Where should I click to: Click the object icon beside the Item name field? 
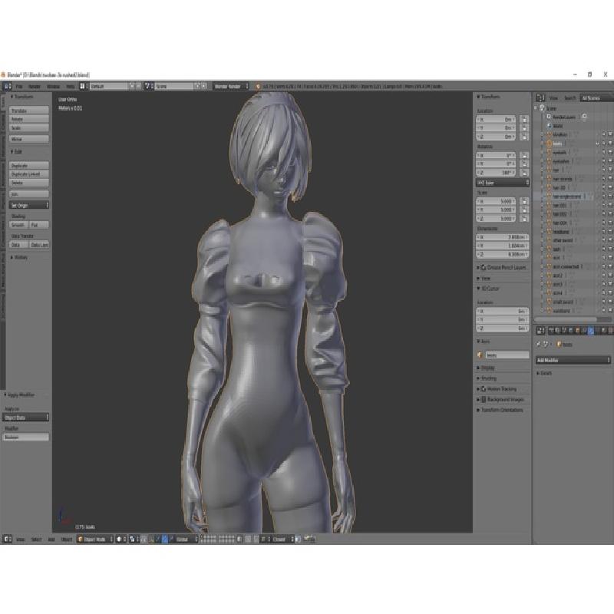tap(480, 355)
